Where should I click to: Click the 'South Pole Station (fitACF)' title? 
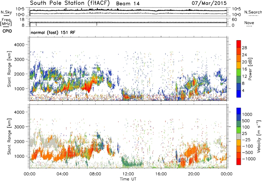click(x=70, y=3)
